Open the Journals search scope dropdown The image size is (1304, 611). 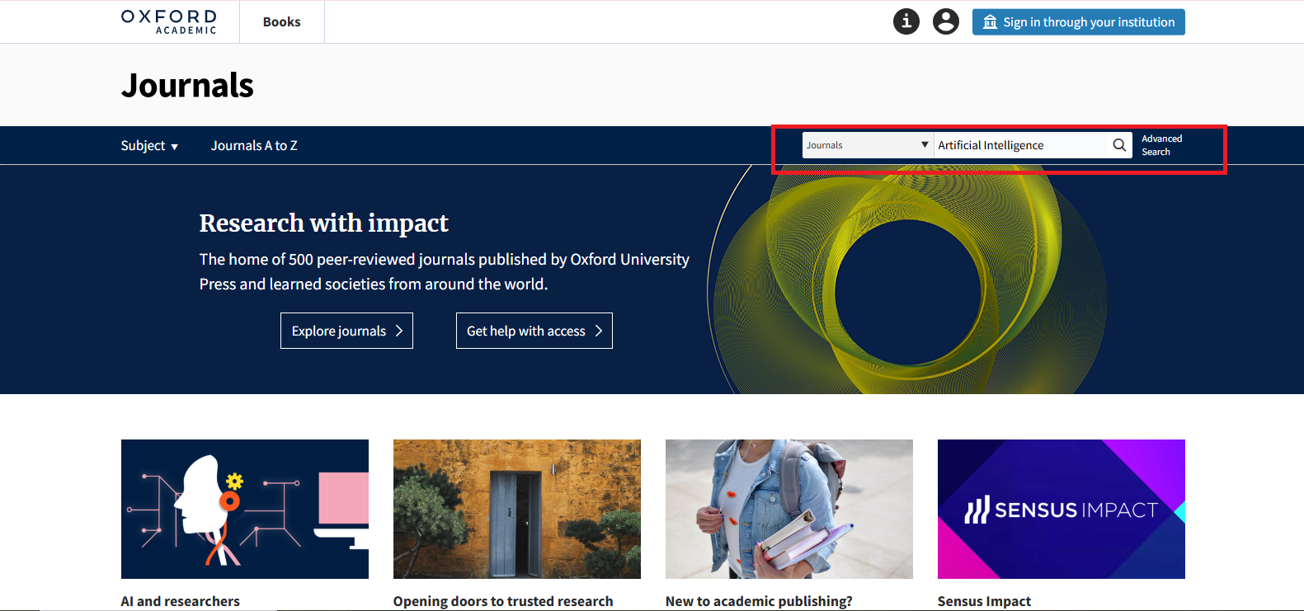tap(867, 145)
